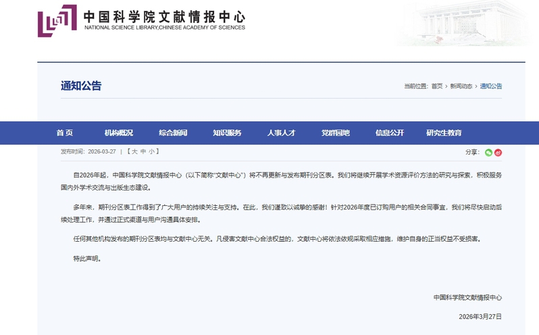
Task: Click the 通知公告 section heading
Action: coord(81,86)
